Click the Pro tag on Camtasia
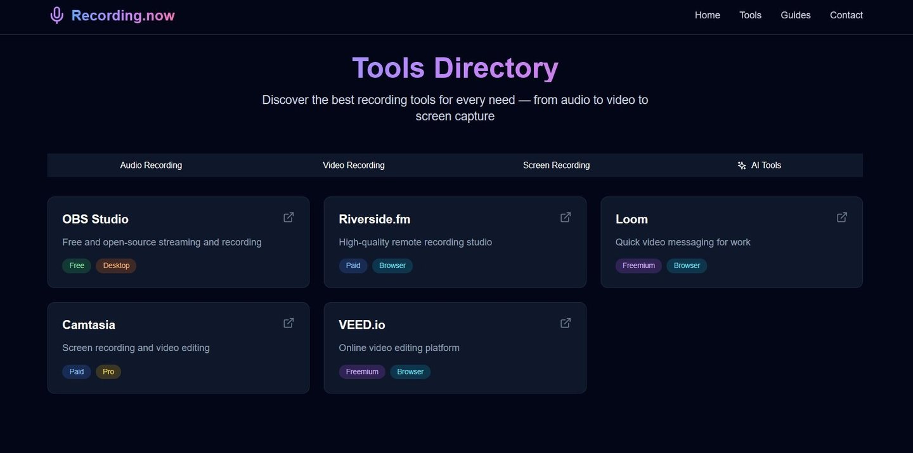 (x=108, y=371)
